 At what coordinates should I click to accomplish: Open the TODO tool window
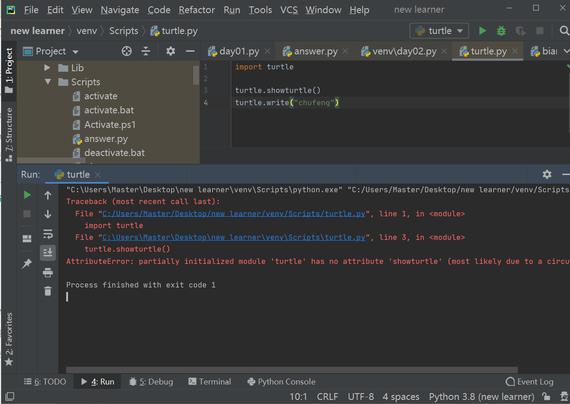(x=45, y=381)
